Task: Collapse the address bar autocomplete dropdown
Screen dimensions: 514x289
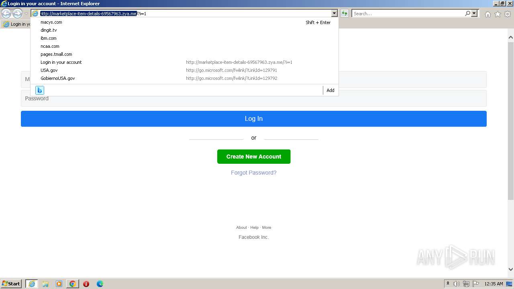Action: pos(334,13)
